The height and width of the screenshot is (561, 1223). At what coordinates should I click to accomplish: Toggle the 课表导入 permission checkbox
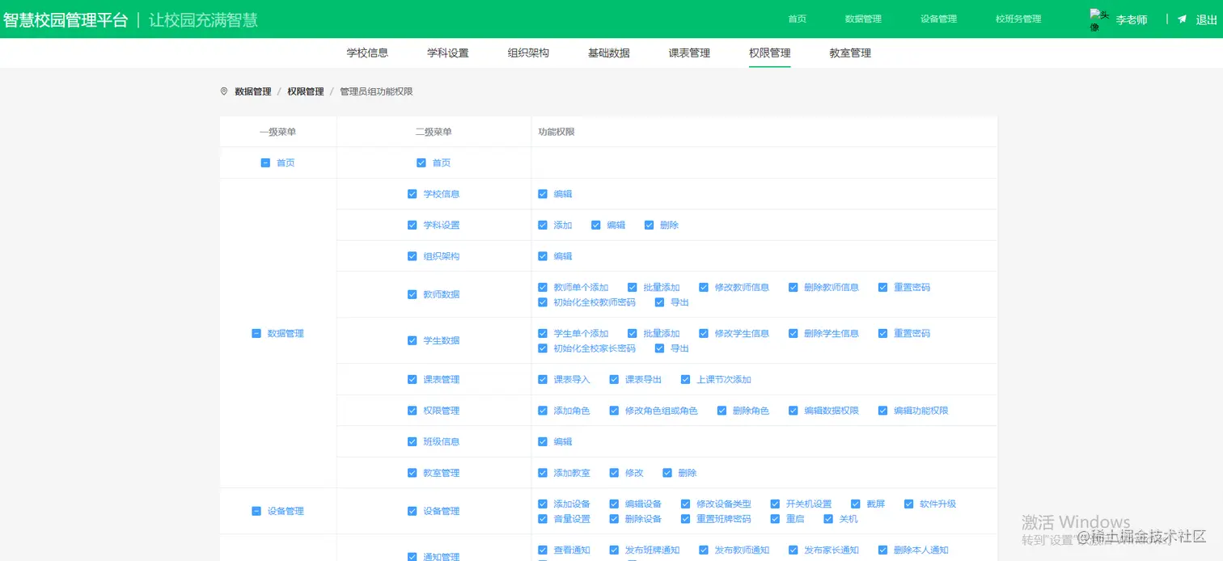point(542,379)
